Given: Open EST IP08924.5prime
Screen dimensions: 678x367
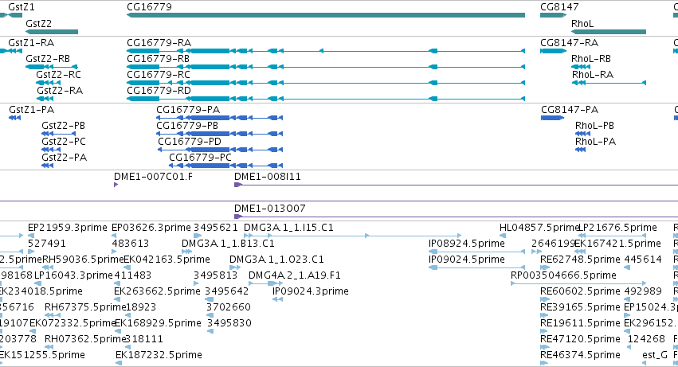Looking at the screenshot, I should 467,244.
